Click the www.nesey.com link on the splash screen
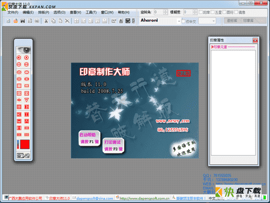The height and width of the screenshot is (203, 270). (x=173, y=121)
